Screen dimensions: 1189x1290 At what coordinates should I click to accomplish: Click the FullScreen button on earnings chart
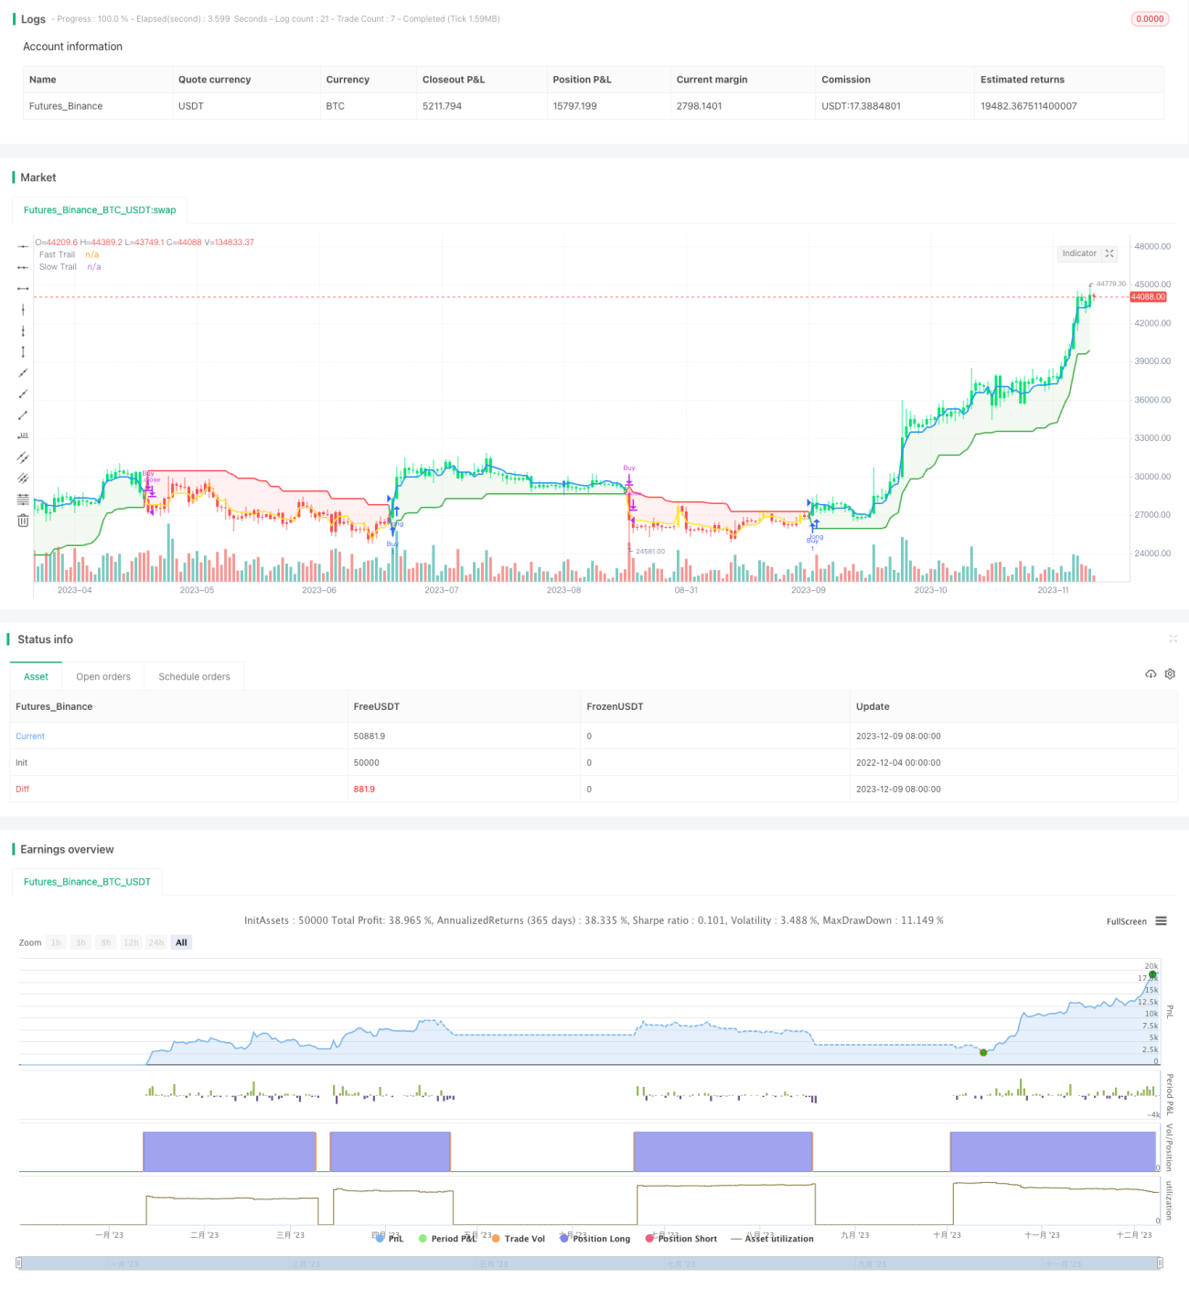click(x=1126, y=921)
